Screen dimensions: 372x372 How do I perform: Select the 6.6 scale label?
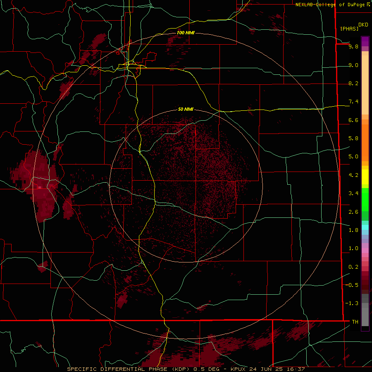(353, 120)
